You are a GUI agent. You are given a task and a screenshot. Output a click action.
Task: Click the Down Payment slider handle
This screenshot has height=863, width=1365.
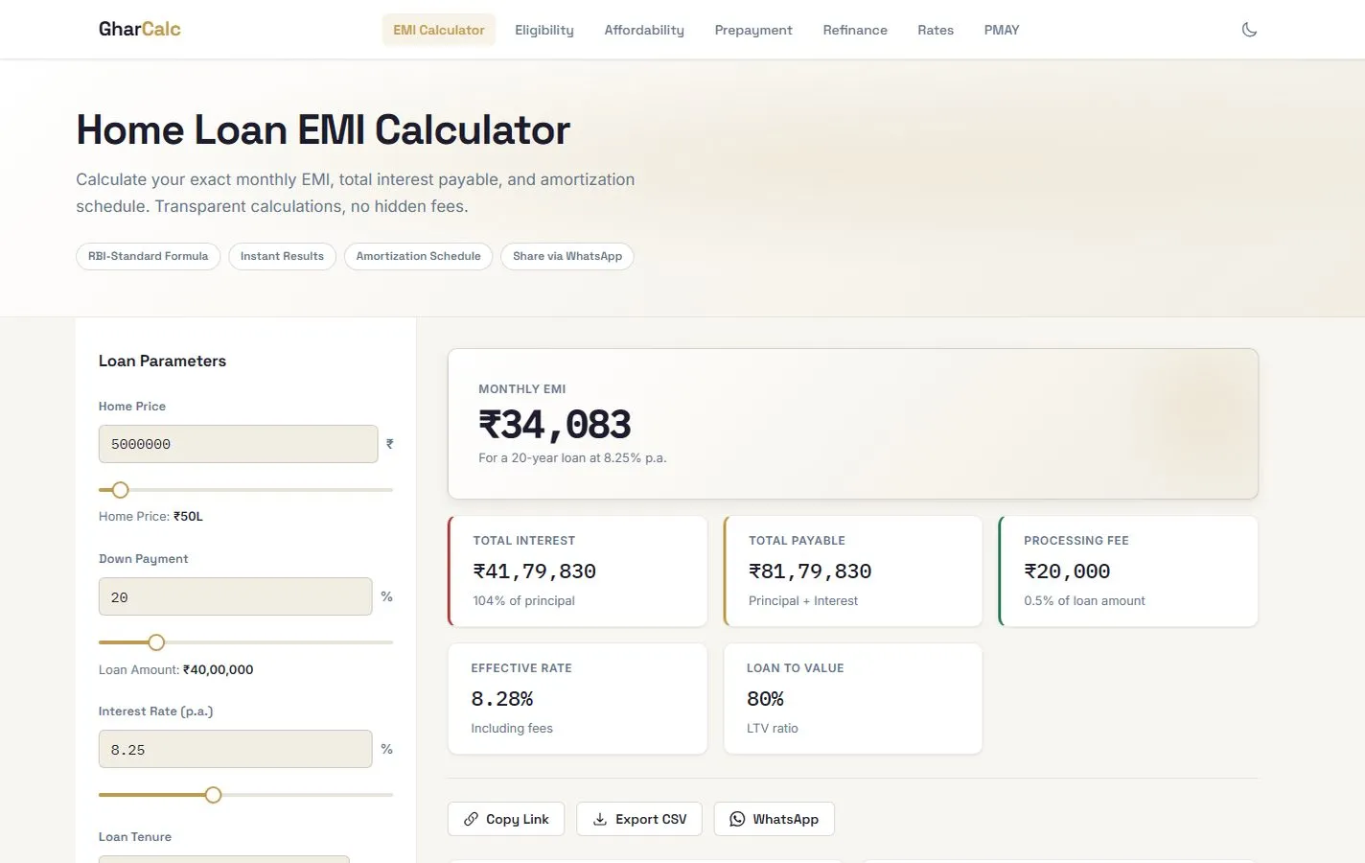click(x=156, y=642)
